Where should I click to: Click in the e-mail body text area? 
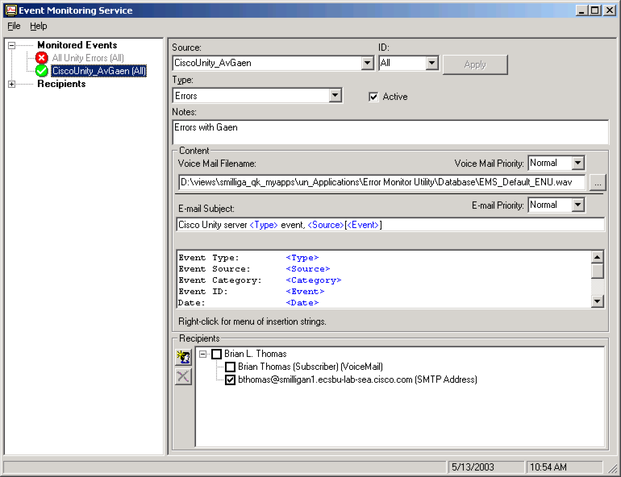tap(384, 280)
